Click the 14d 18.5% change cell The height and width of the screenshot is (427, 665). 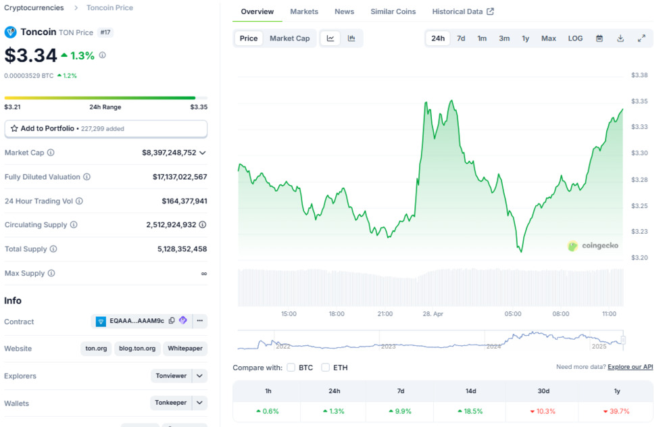(470, 411)
